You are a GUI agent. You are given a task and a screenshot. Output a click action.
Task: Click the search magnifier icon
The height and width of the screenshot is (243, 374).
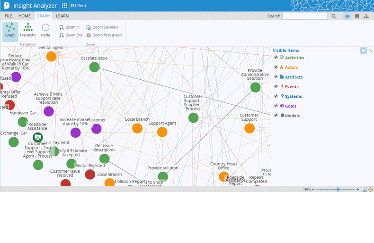334,16
